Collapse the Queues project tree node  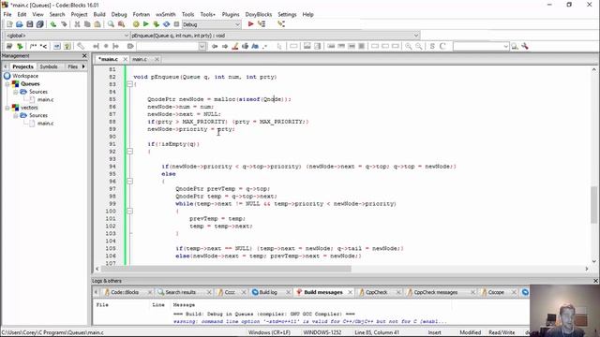[x=7, y=84]
